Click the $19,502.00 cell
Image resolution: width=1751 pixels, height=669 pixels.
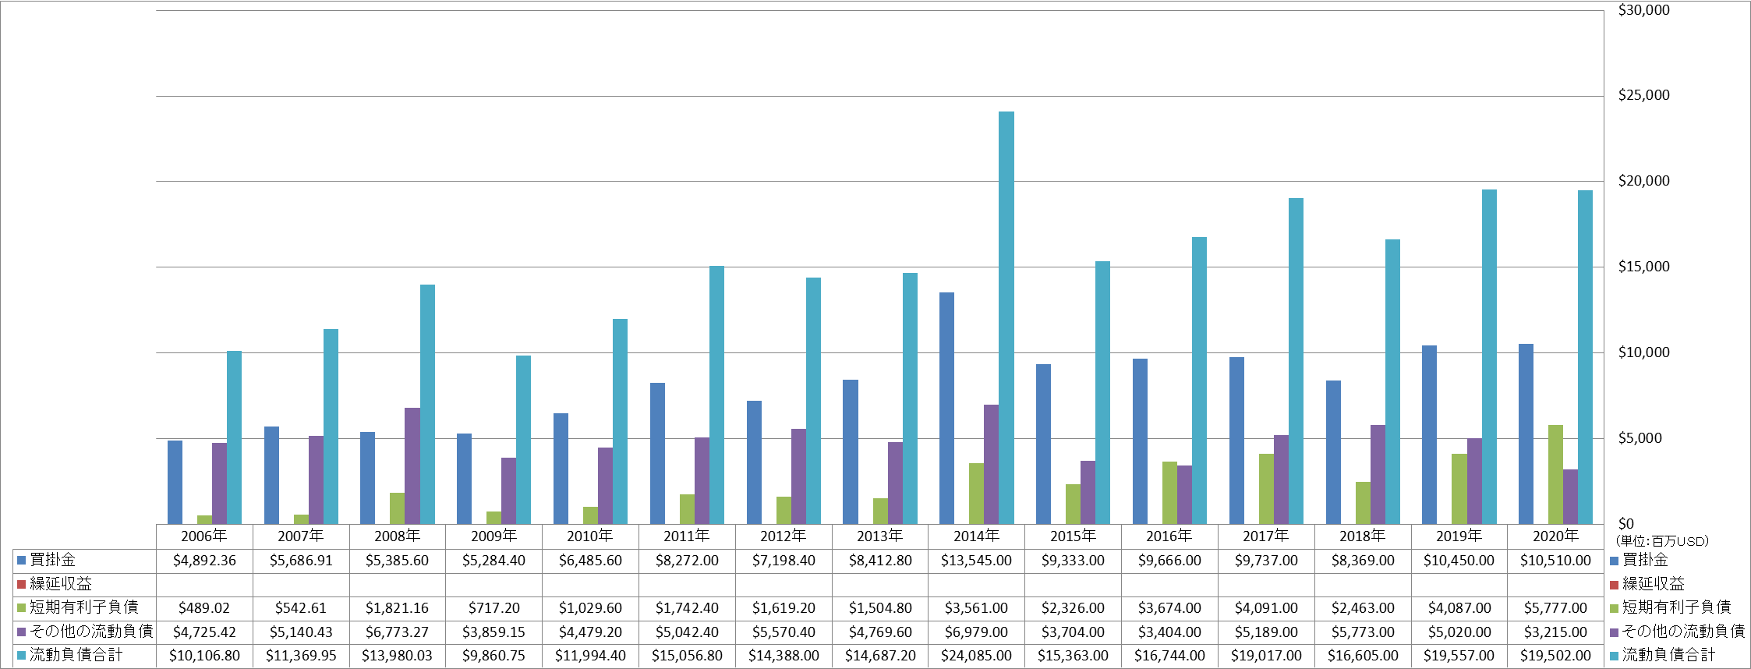pyautogui.click(x=1555, y=656)
